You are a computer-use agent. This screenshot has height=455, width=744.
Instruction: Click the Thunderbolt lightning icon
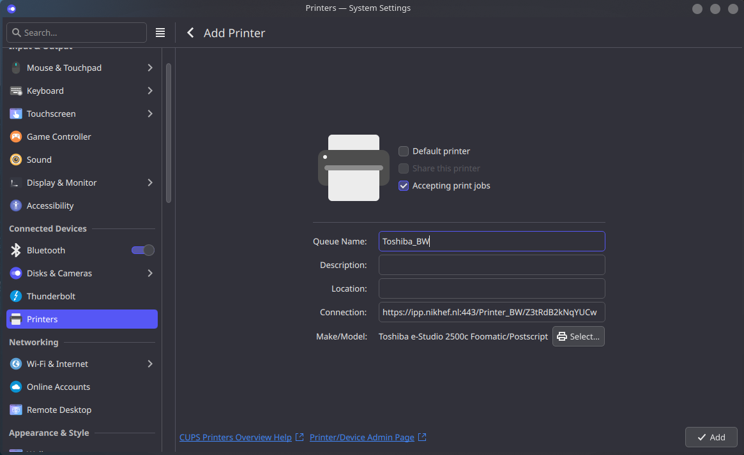[16, 296]
